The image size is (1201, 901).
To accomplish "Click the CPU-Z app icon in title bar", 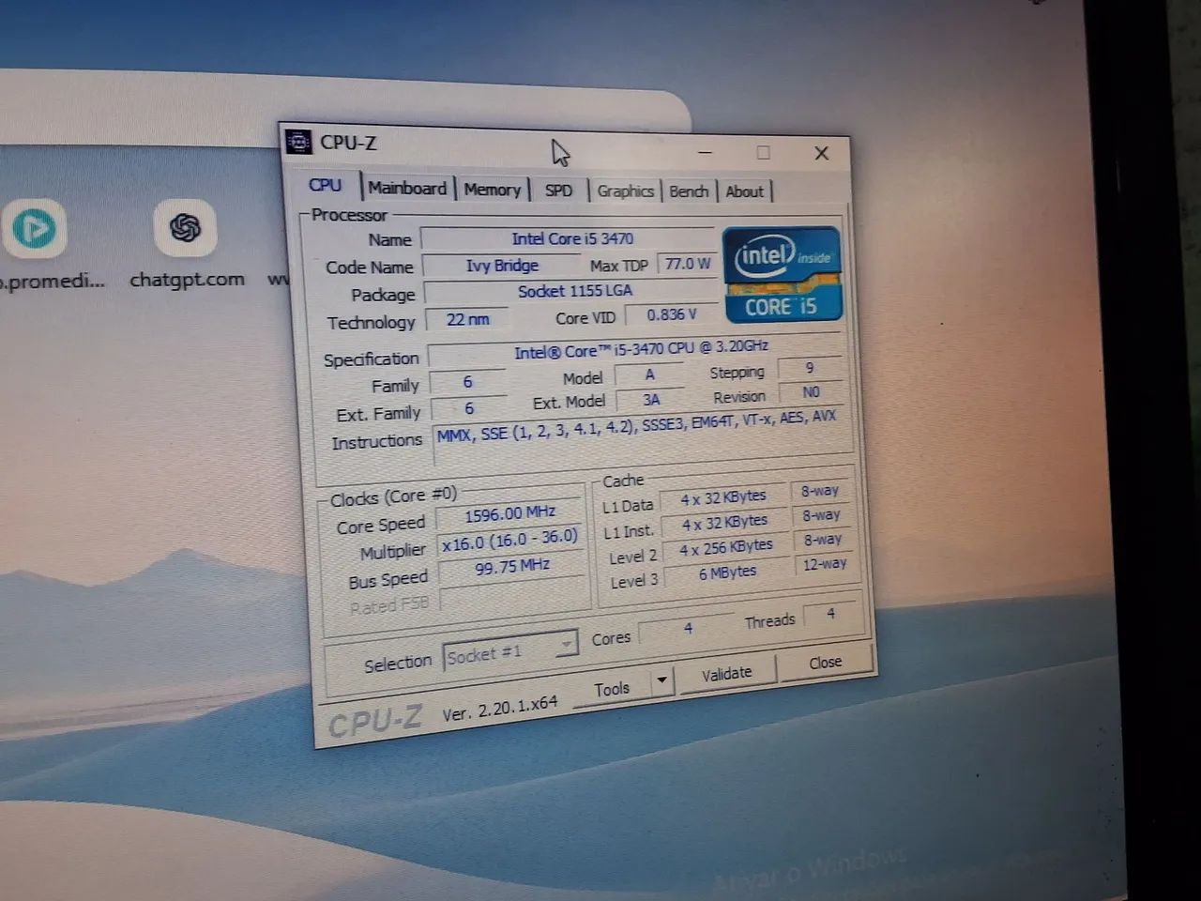I will (x=298, y=142).
